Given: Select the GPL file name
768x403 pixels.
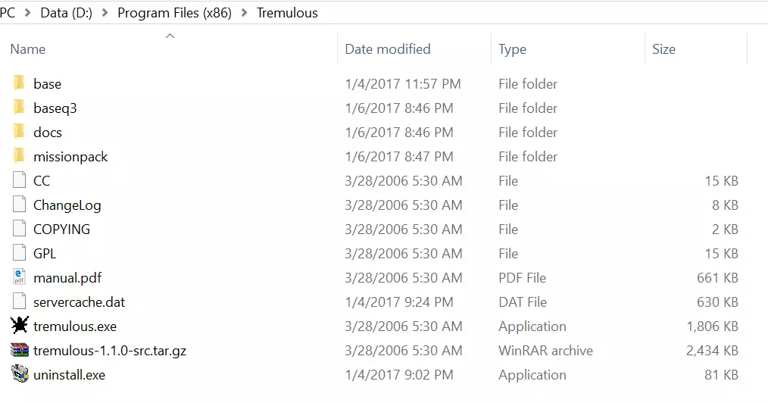Looking at the screenshot, I should (x=45, y=254).
